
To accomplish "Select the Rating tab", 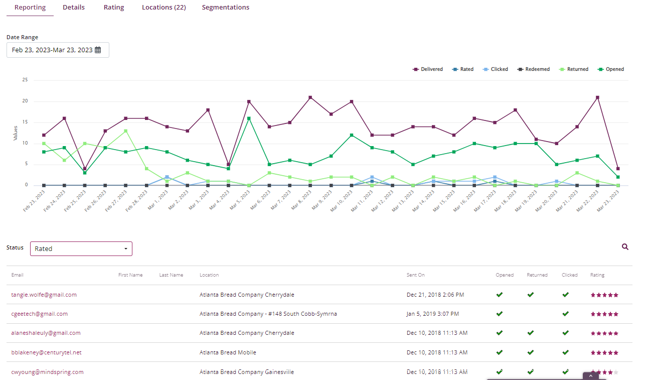I will click(114, 8).
